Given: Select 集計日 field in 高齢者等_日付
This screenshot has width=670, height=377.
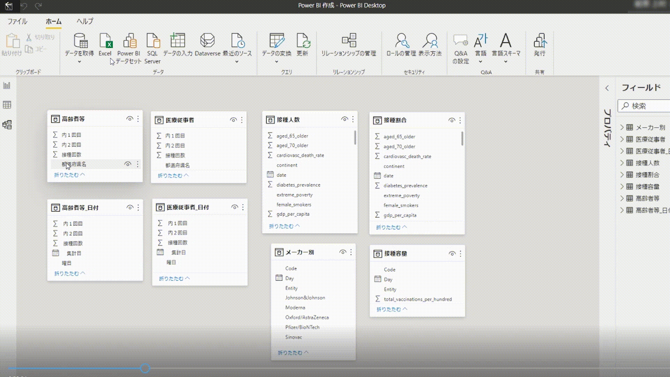Looking at the screenshot, I should coord(74,253).
